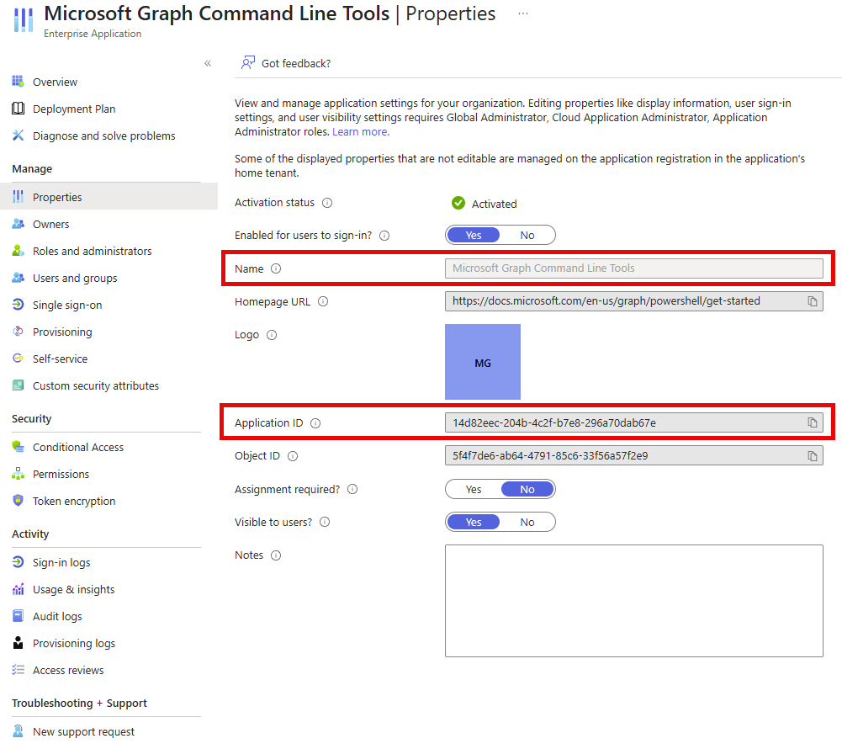Set Assignment required to Yes
The height and width of the screenshot is (749, 842).
coord(473,490)
